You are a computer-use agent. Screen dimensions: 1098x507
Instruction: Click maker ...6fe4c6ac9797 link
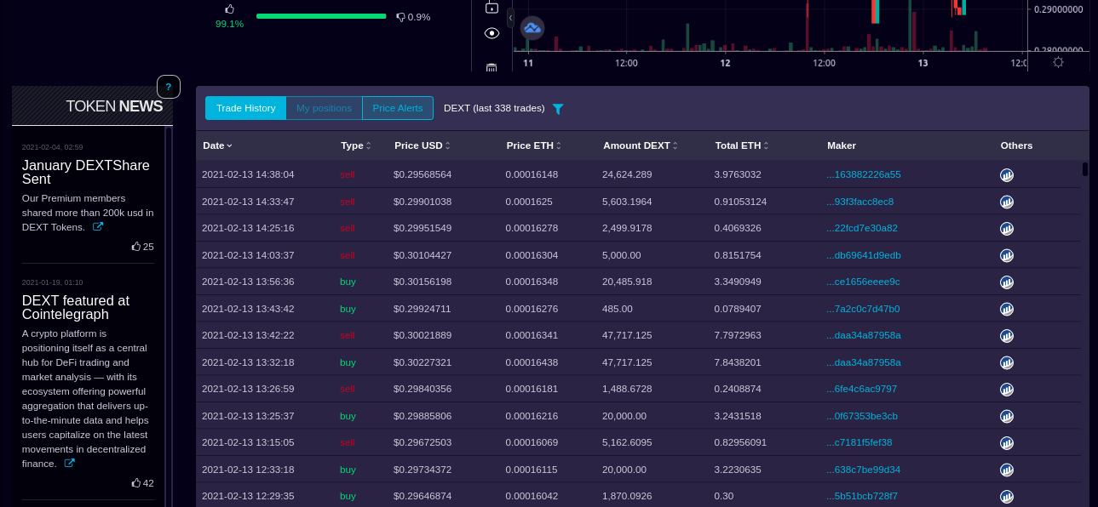(862, 389)
